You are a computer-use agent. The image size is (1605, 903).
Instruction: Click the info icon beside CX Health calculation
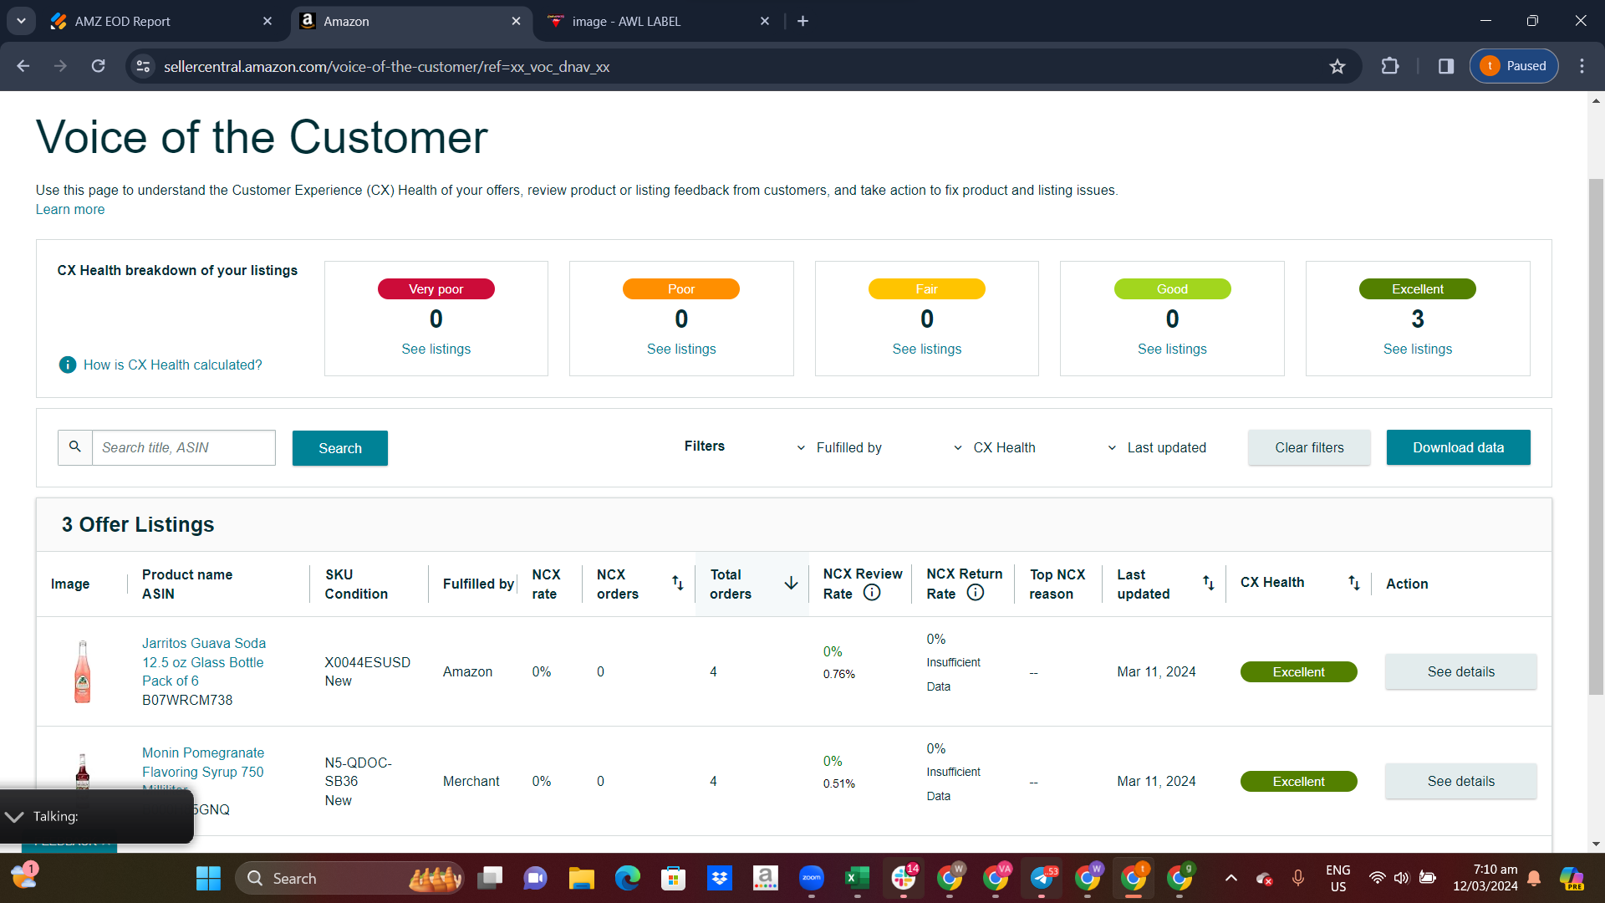[x=68, y=365]
